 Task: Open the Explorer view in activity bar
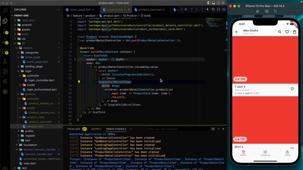[x=5, y=21]
